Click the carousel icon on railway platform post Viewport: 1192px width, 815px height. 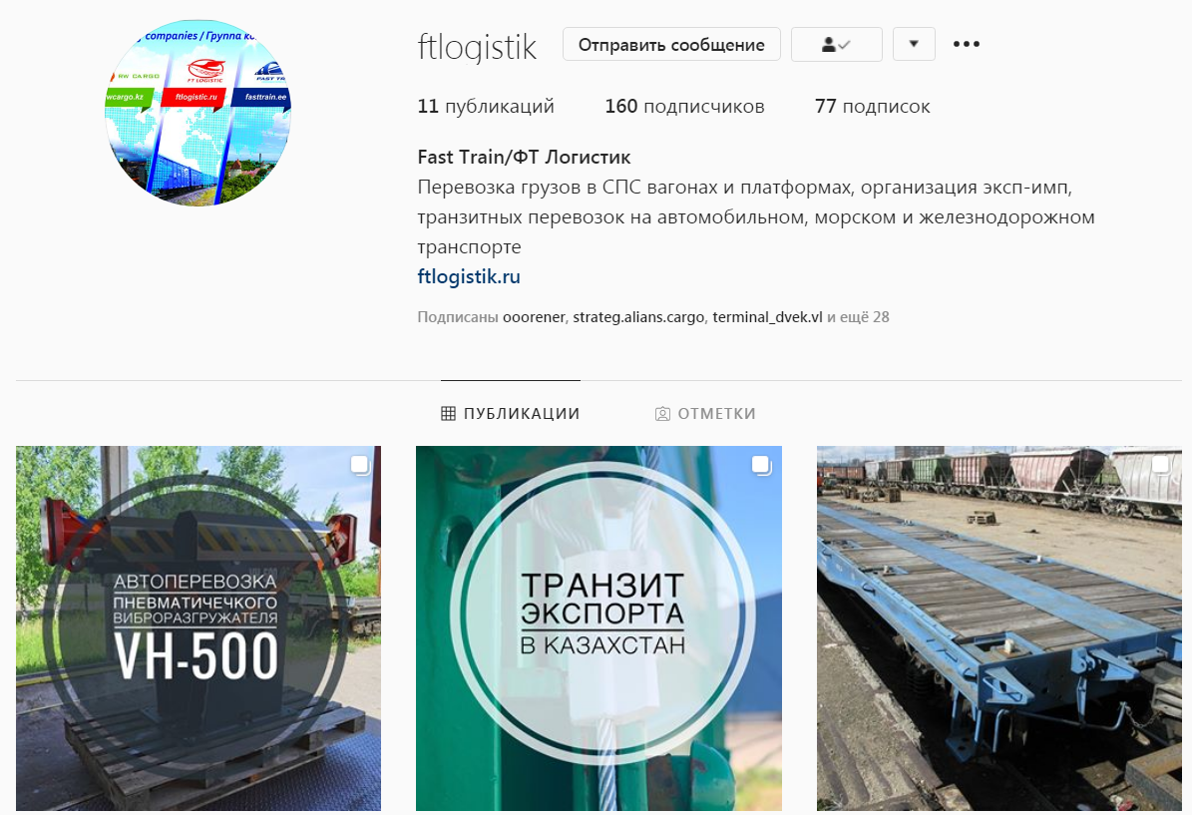[1161, 465]
